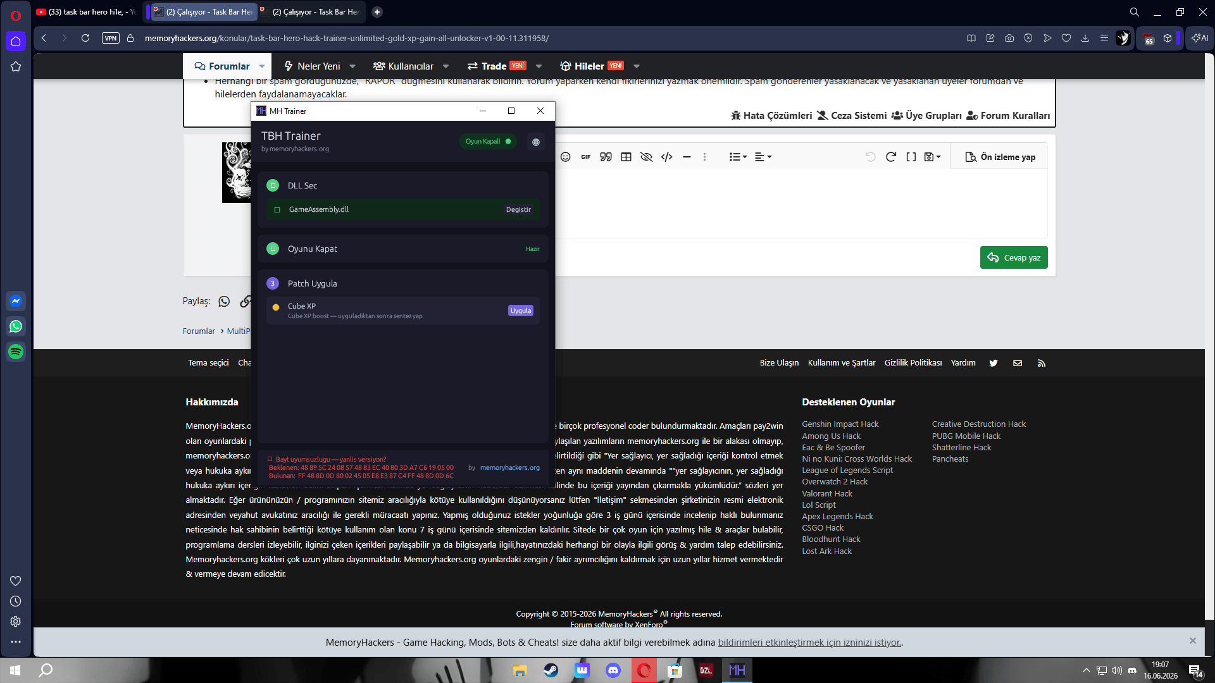Go back in the browser

pos(44,38)
